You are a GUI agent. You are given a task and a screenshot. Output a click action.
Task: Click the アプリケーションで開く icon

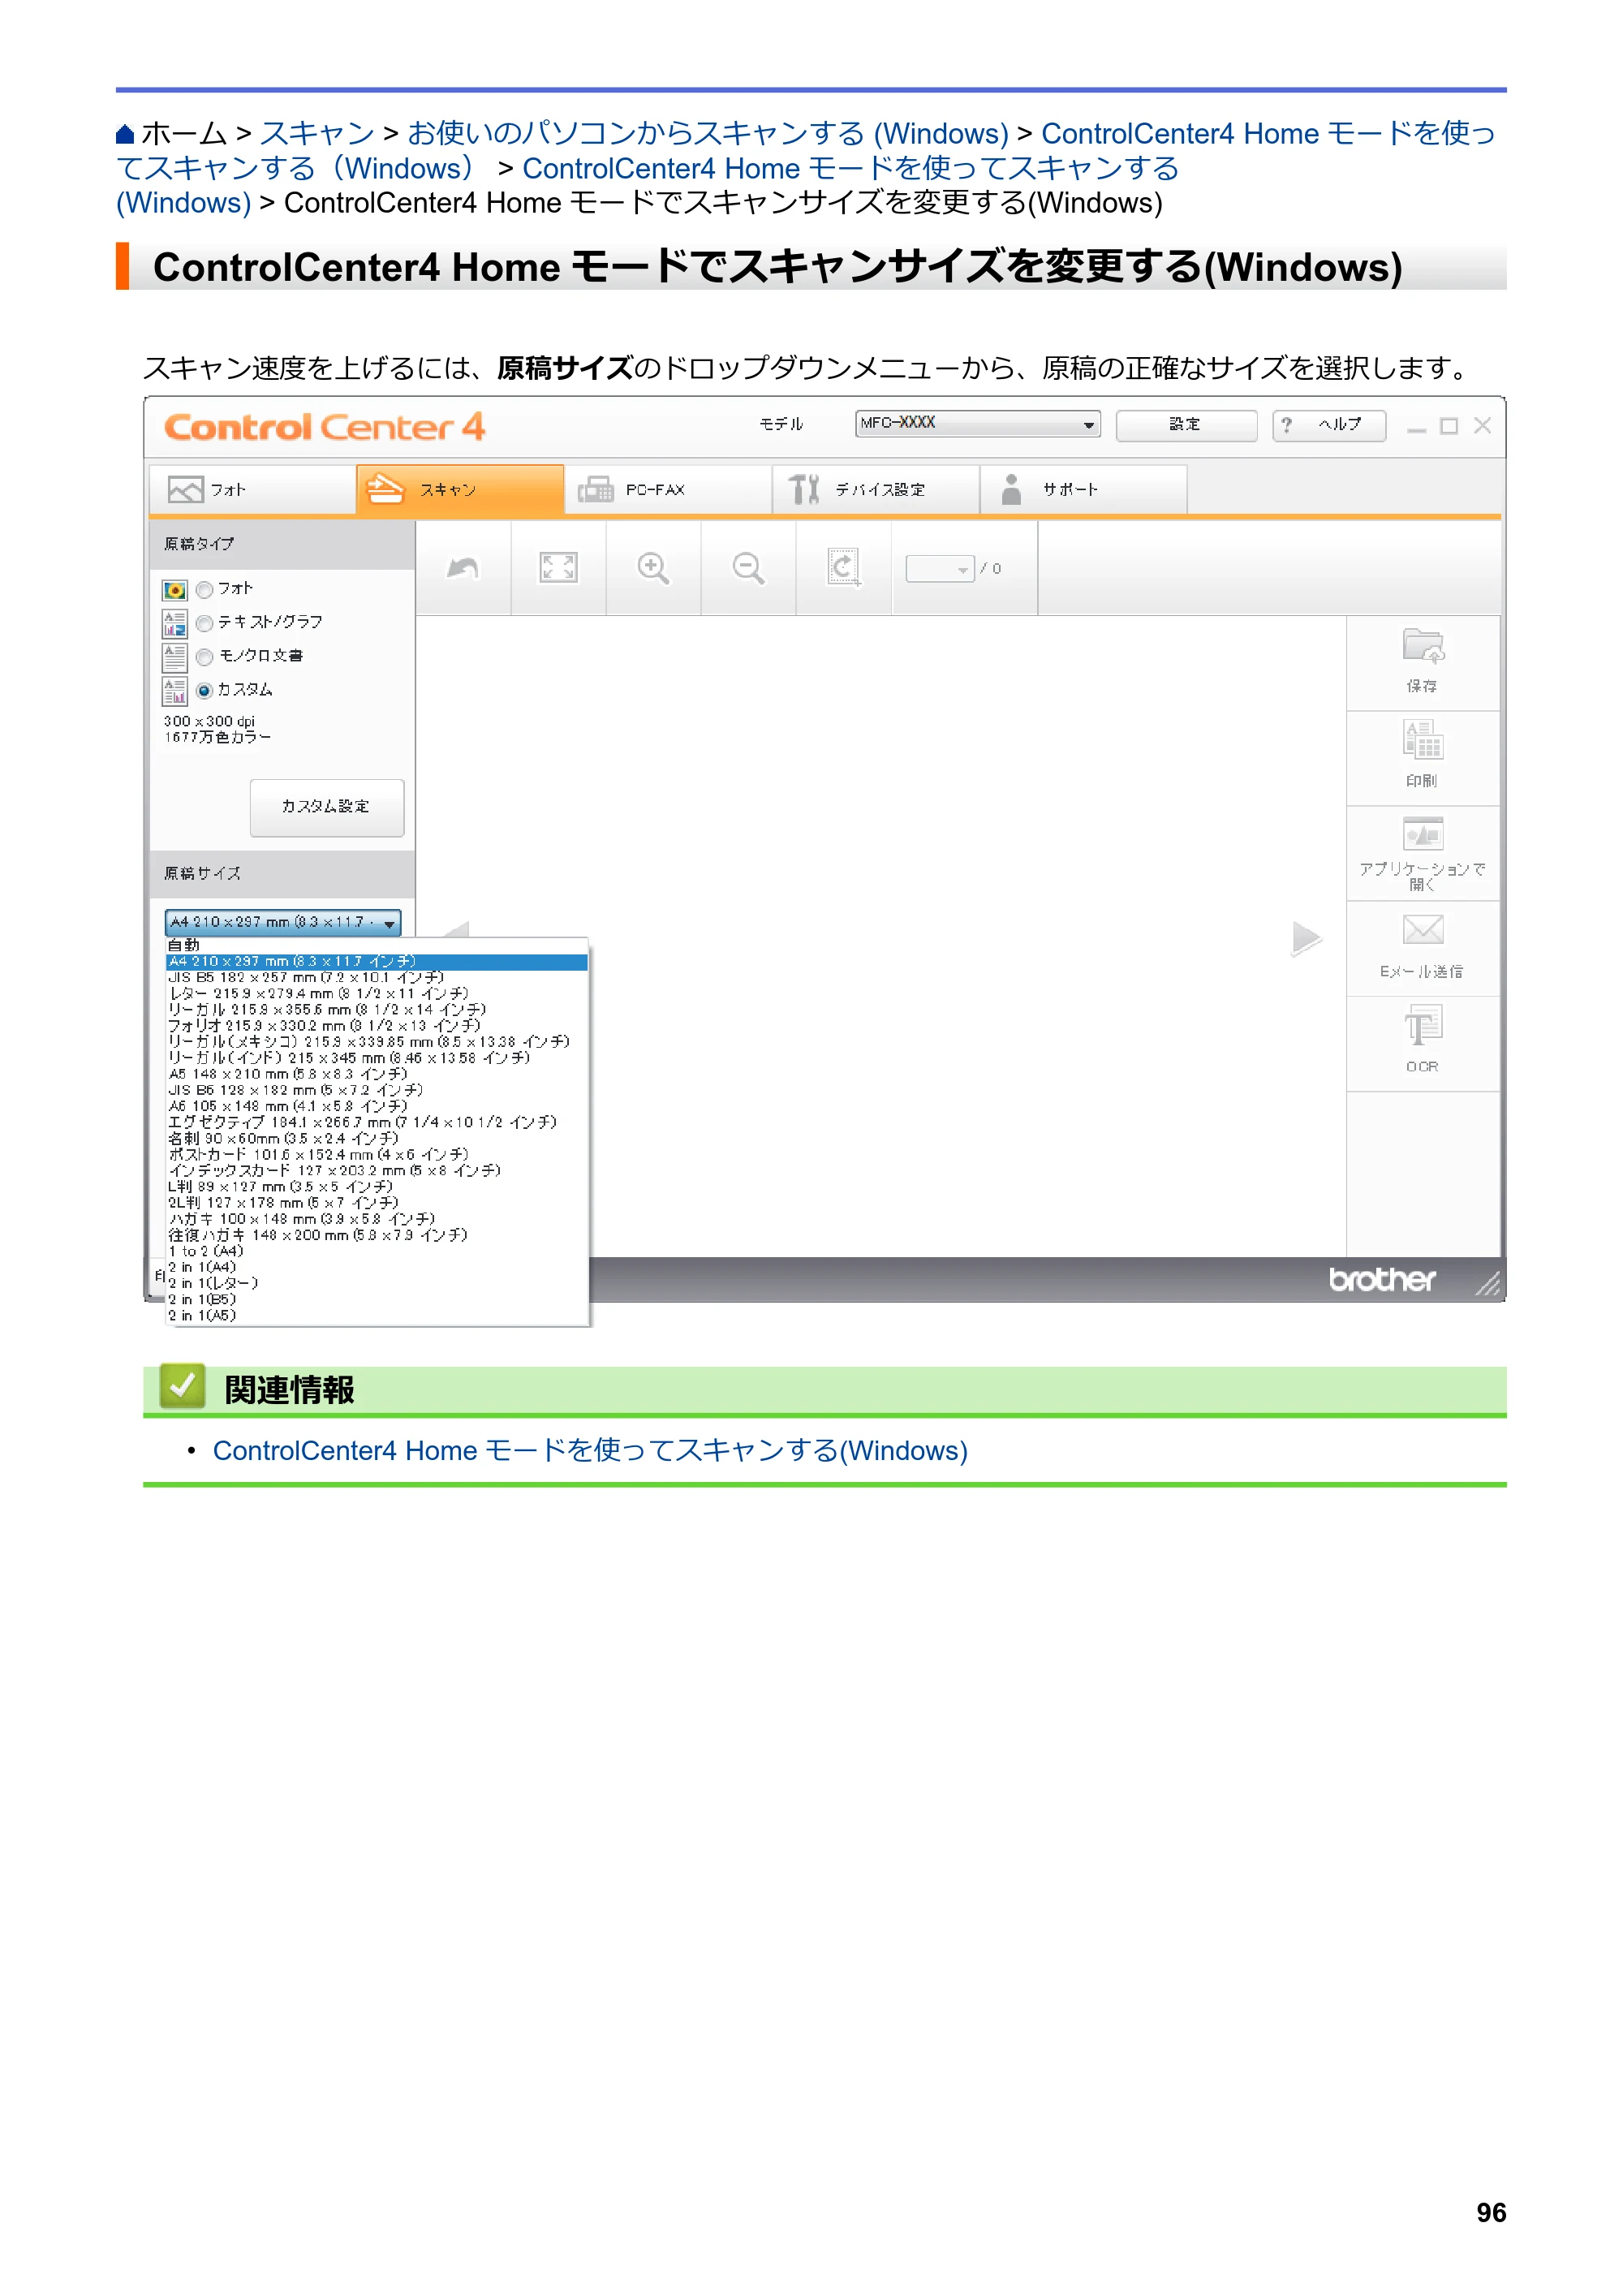(1422, 834)
